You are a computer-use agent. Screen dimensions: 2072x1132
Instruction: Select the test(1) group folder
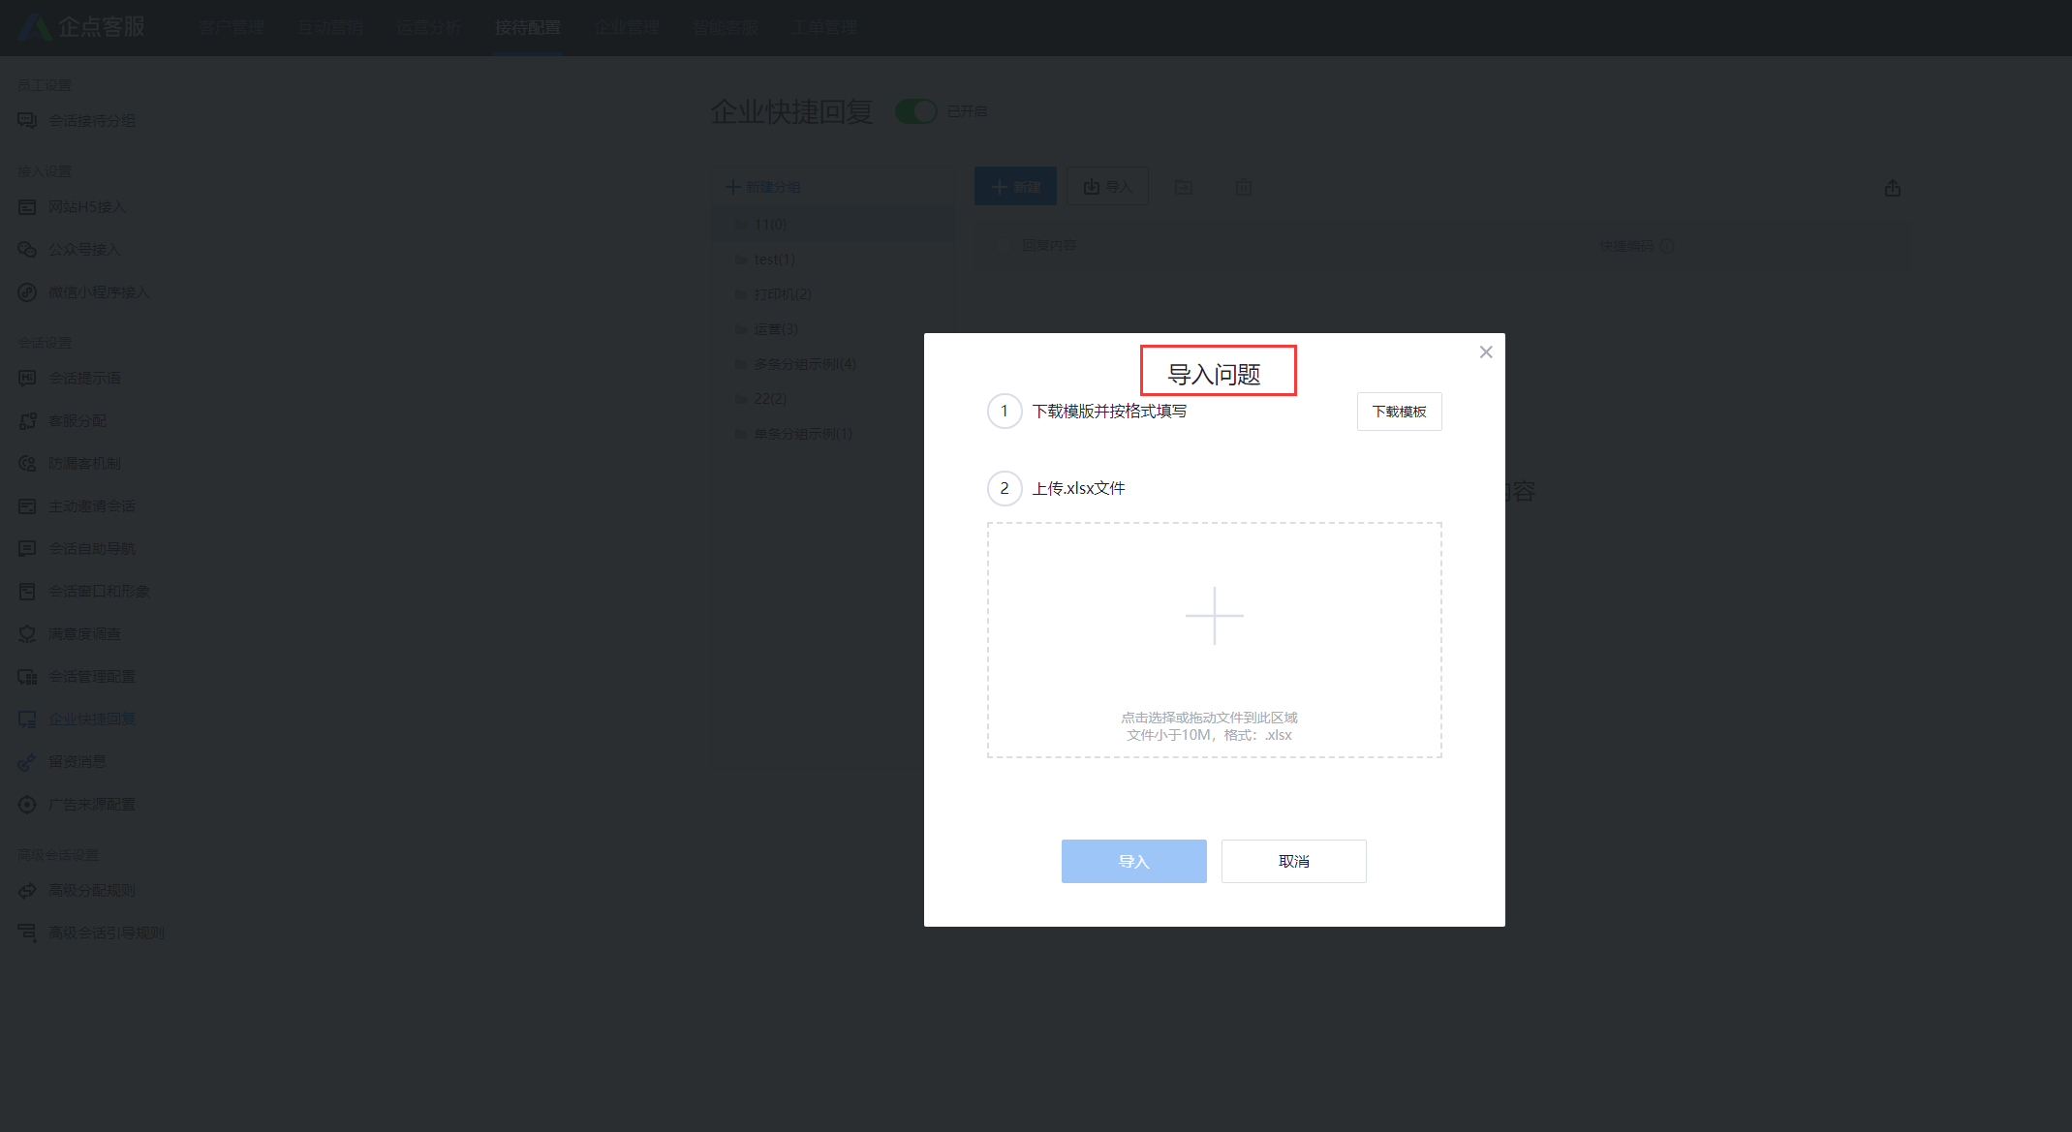833,260
